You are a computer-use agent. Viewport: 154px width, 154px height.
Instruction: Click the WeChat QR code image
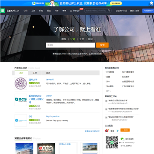tap(112, 142)
